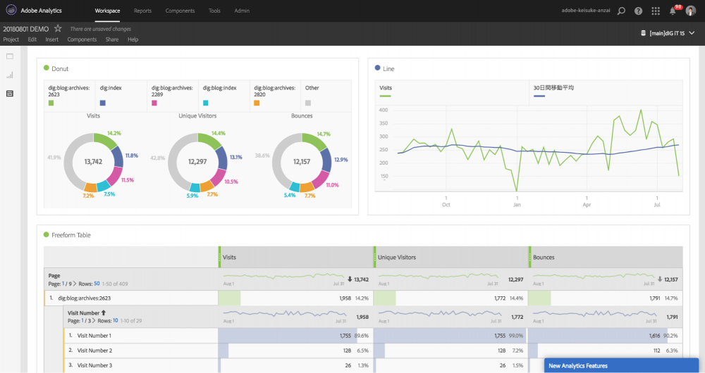
Task: Click pink swatch for dig:blog:archives:2289 legend
Action: (154, 103)
